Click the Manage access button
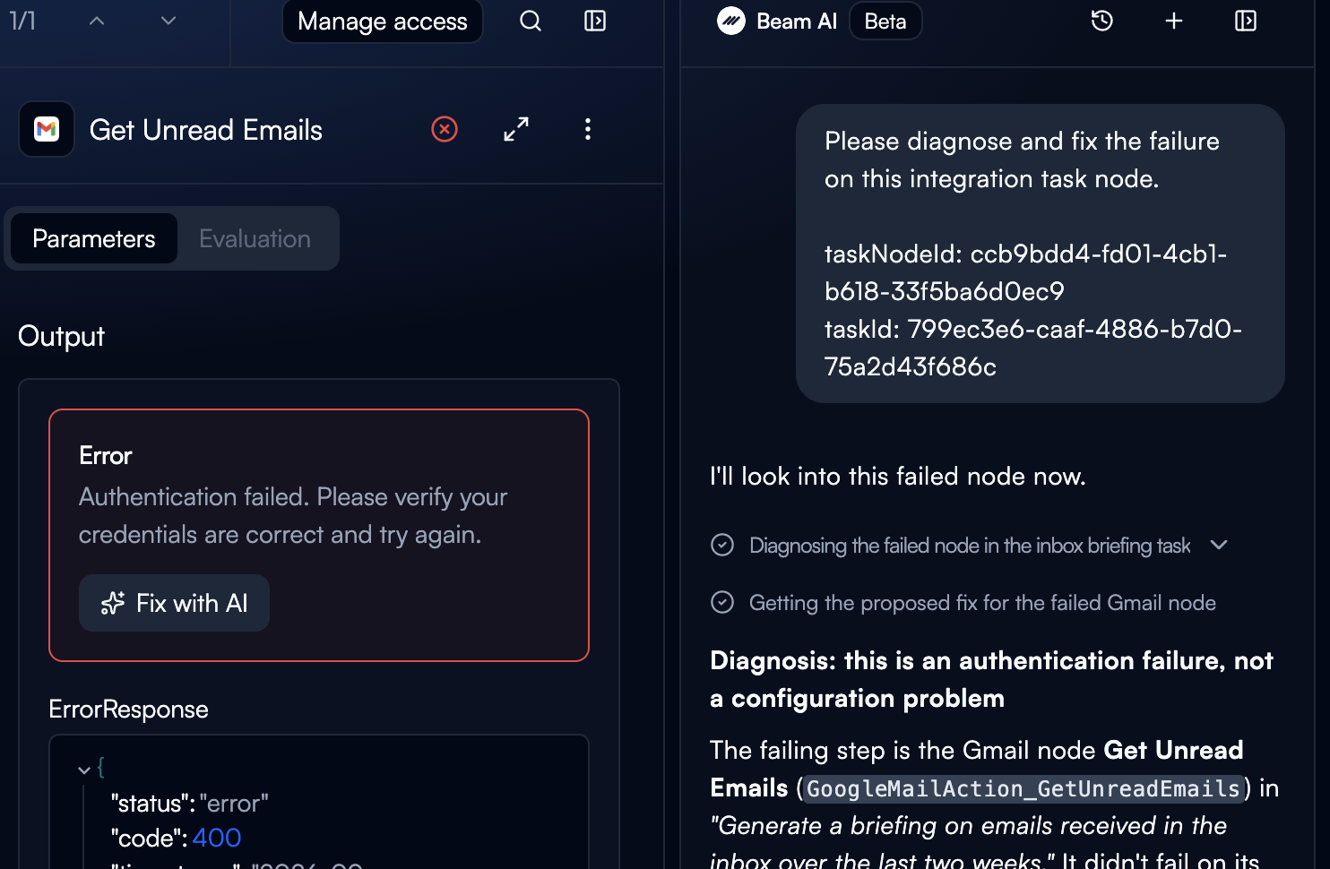 coord(383,22)
